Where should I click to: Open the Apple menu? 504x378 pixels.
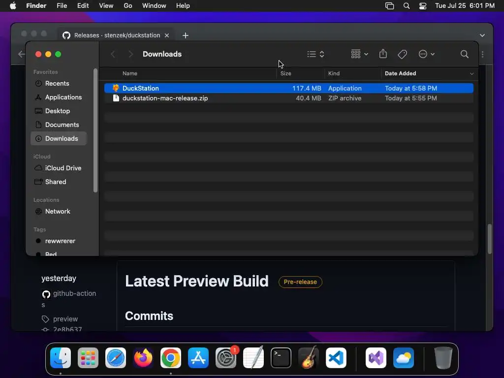tap(13, 6)
